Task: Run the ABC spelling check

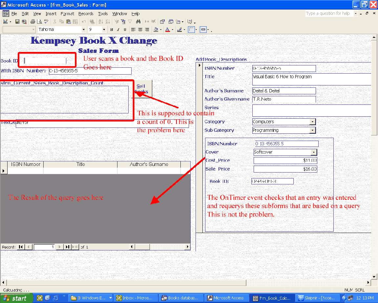Action: 46,22
